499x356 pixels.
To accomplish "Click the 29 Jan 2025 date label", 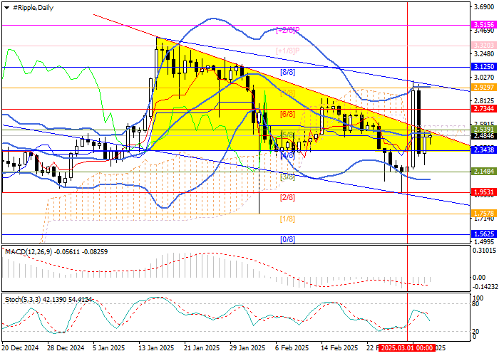I will pos(247,347).
